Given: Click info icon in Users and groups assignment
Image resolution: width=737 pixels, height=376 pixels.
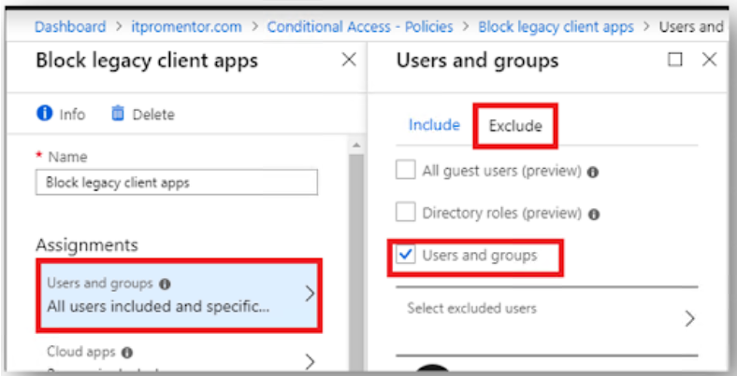Looking at the screenshot, I should (x=165, y=284).
